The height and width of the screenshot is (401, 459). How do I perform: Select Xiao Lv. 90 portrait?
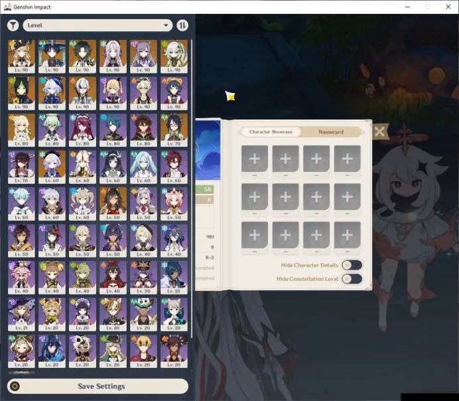[82, 56]
